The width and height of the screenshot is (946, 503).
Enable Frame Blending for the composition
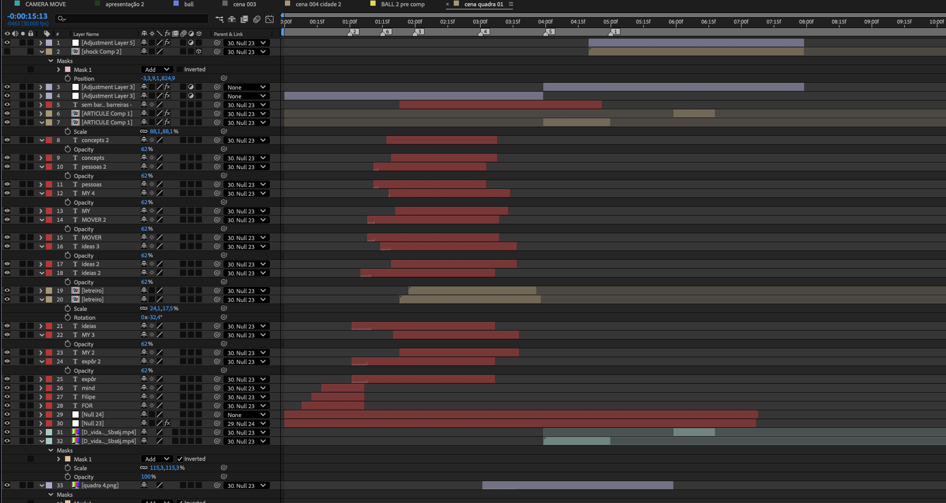pyautogui.click(x=244, y=19)
